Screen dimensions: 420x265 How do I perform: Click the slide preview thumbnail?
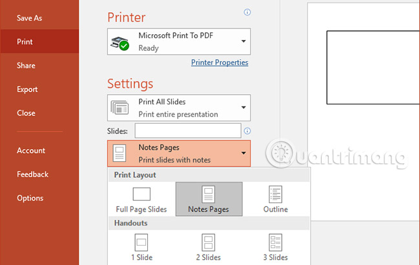pyautogui.click(x=373, y=68)
